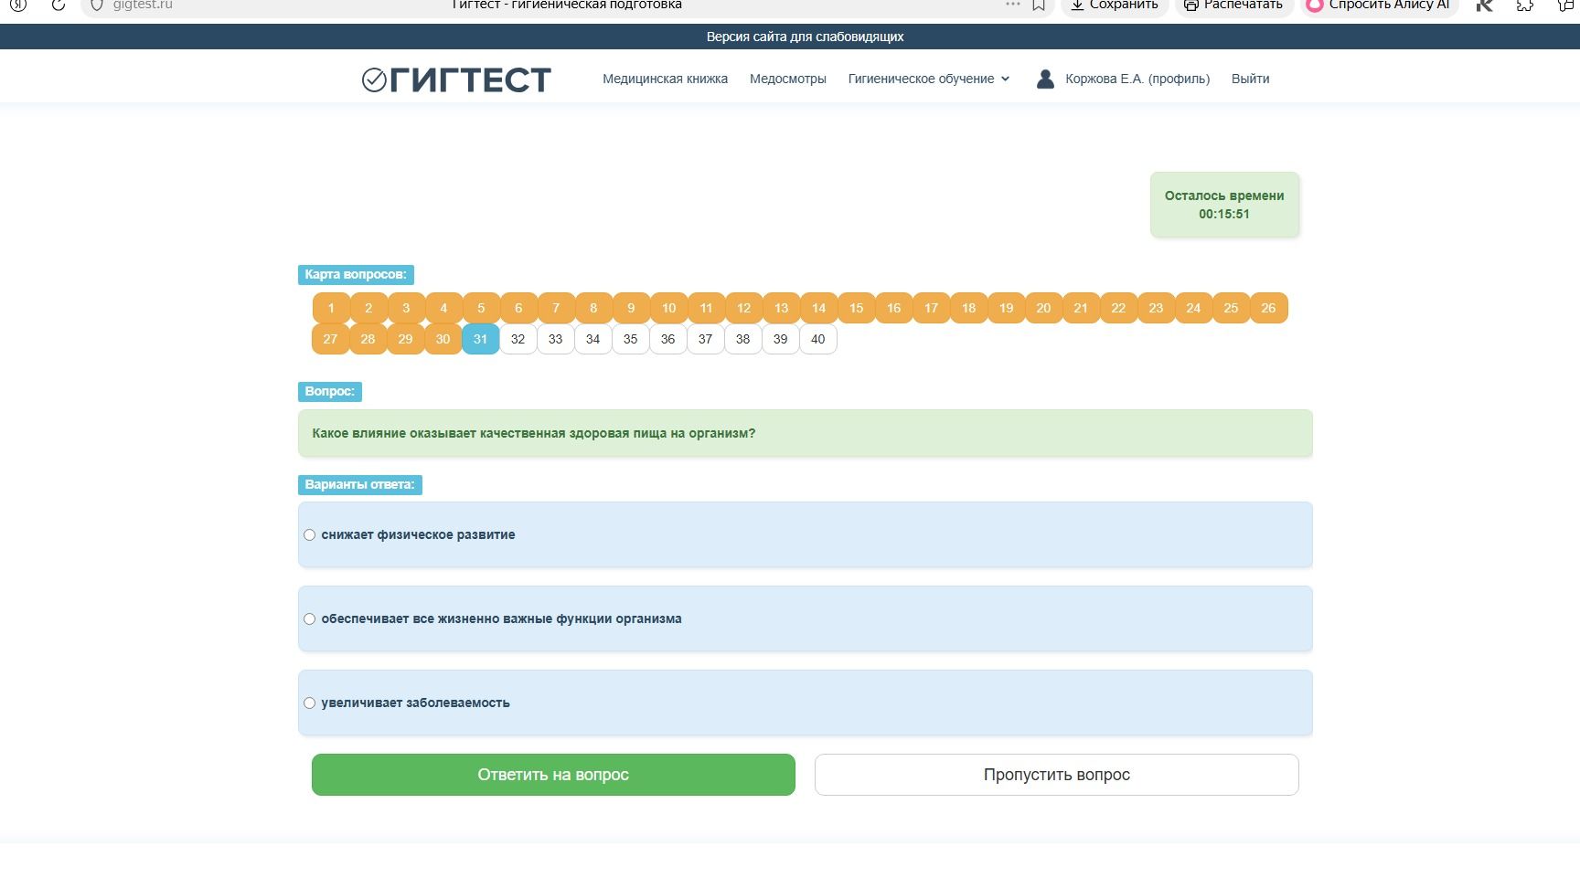The width and height of the screenshot is (1580, 888).
Task: Go to question 26 in the map
Action: click(1268, 308)
